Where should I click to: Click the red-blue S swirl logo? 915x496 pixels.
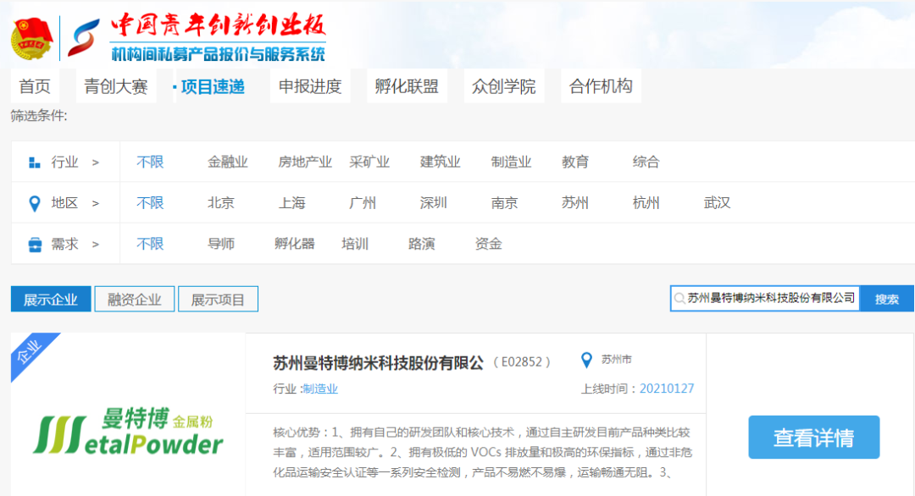tap(84, 38)
